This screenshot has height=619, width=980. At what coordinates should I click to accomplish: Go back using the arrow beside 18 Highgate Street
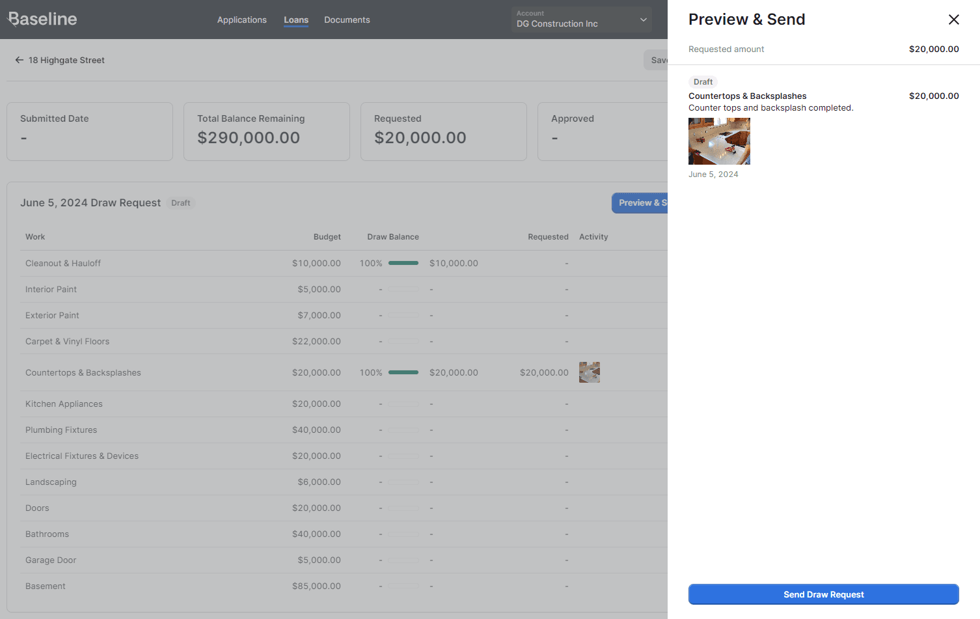pyautogui.click(x=20, y=60)
